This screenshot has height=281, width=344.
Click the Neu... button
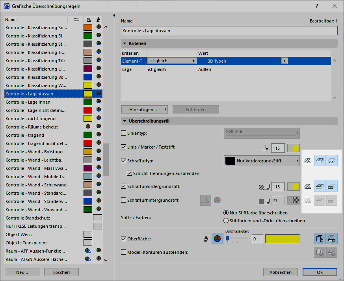click(22, 272)
